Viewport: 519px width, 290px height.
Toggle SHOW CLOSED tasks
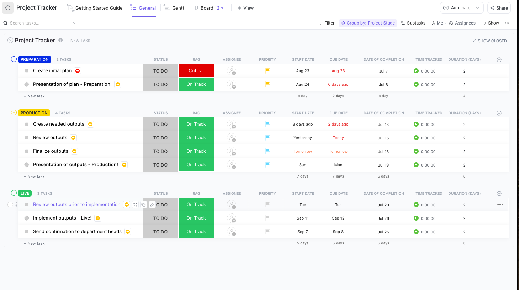coord(489,41)
